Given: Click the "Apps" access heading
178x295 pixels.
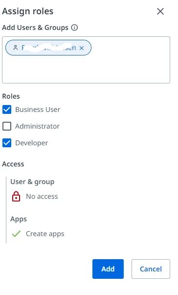Looking at the screenshot, I should [19, 219].
